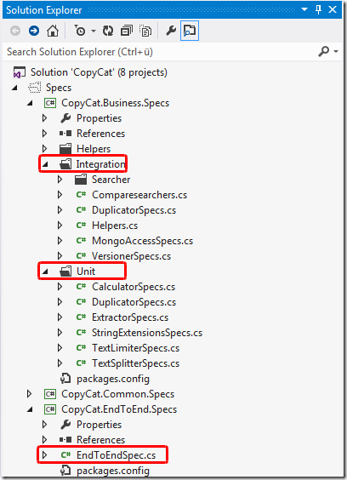Expand the CopyCat.Common.Specs project
This screenshot has width=347, height=480.
30,394
